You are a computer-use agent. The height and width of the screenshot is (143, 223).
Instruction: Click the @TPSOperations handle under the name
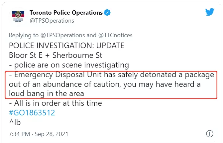52,21
